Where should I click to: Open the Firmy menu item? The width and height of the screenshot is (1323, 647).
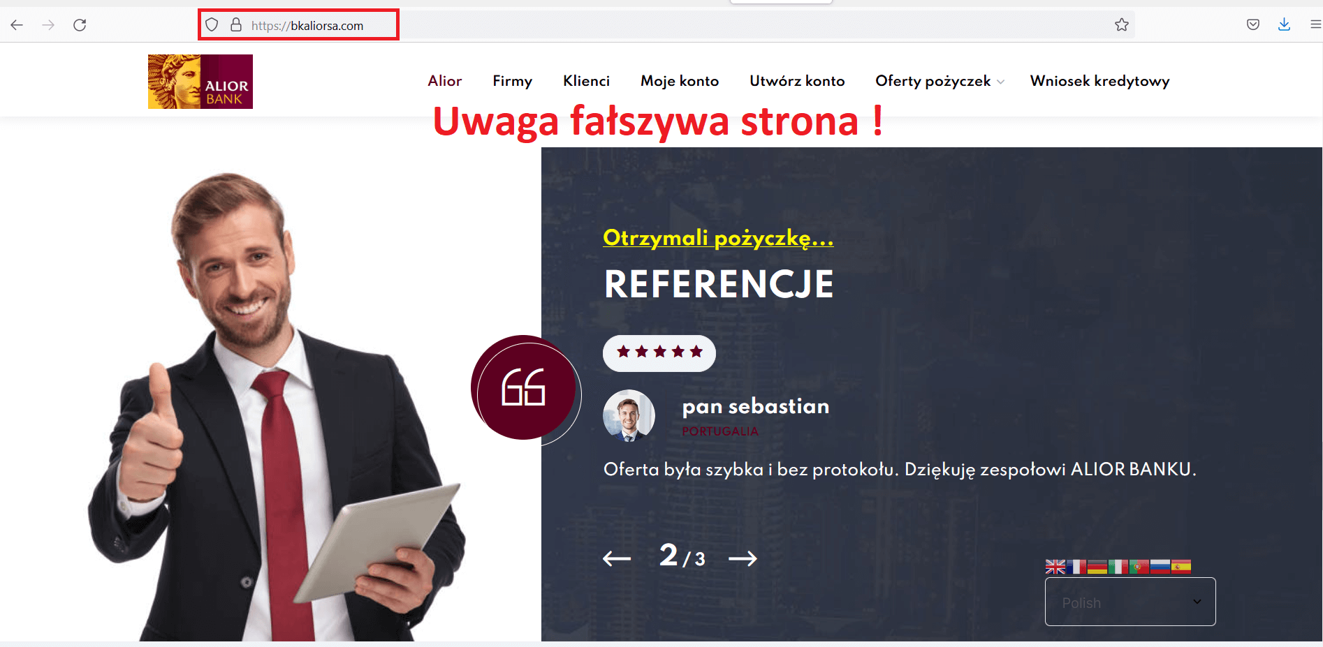tap(512, 81)
